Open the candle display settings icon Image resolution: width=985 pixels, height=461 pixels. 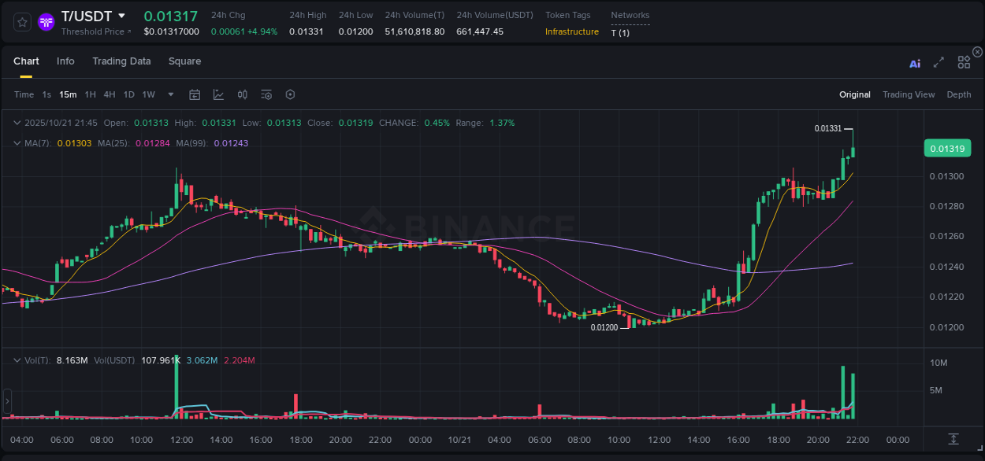243,94
